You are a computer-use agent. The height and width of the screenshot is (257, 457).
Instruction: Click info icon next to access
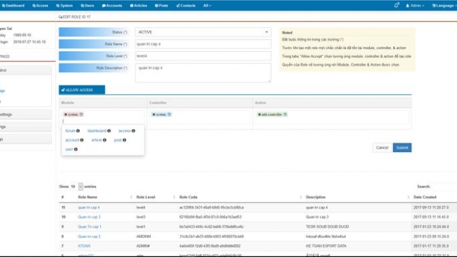(133, 131)
